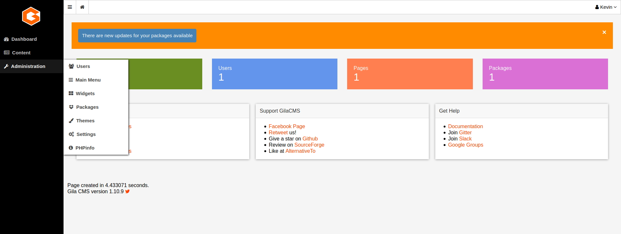Click the Administration wrench icon
This screenshot has height=234, width=621.
[x=6, y=66]
